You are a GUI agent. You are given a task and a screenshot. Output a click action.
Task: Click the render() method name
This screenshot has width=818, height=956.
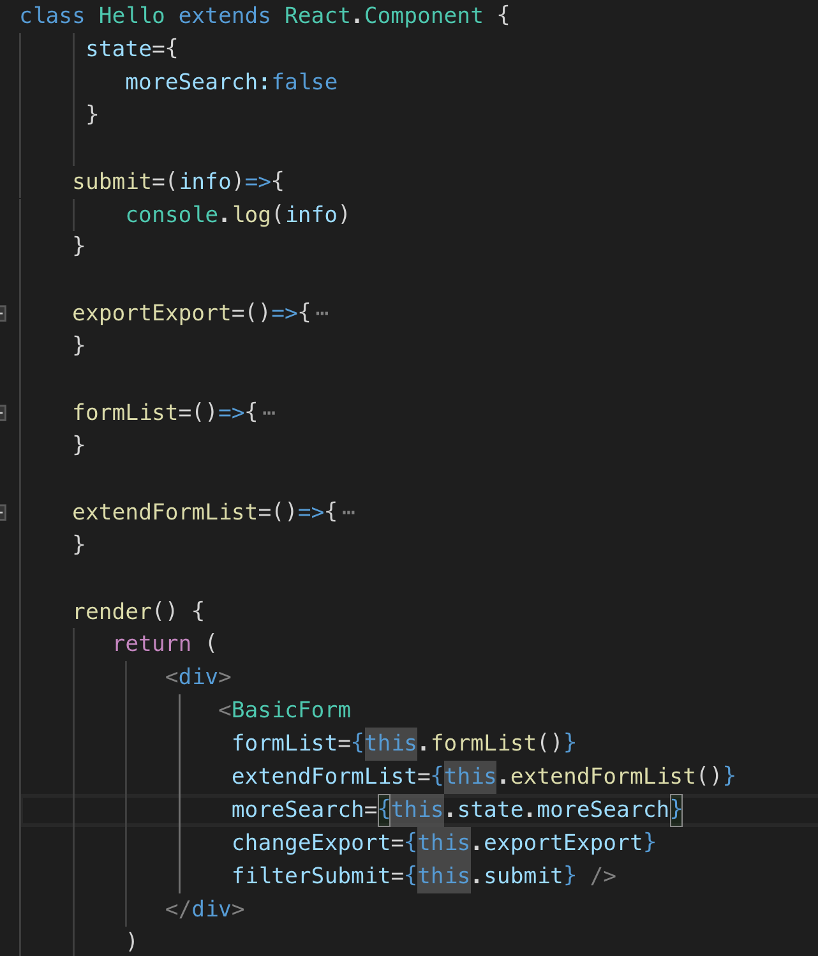click(112, 611)
